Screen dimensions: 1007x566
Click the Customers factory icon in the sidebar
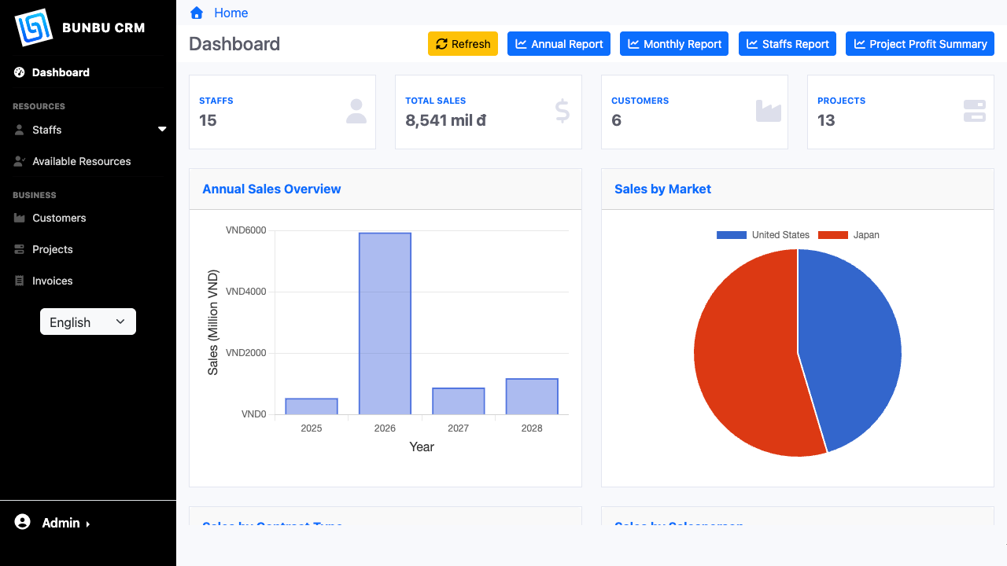pyautogui.click(x=20, y=218)
